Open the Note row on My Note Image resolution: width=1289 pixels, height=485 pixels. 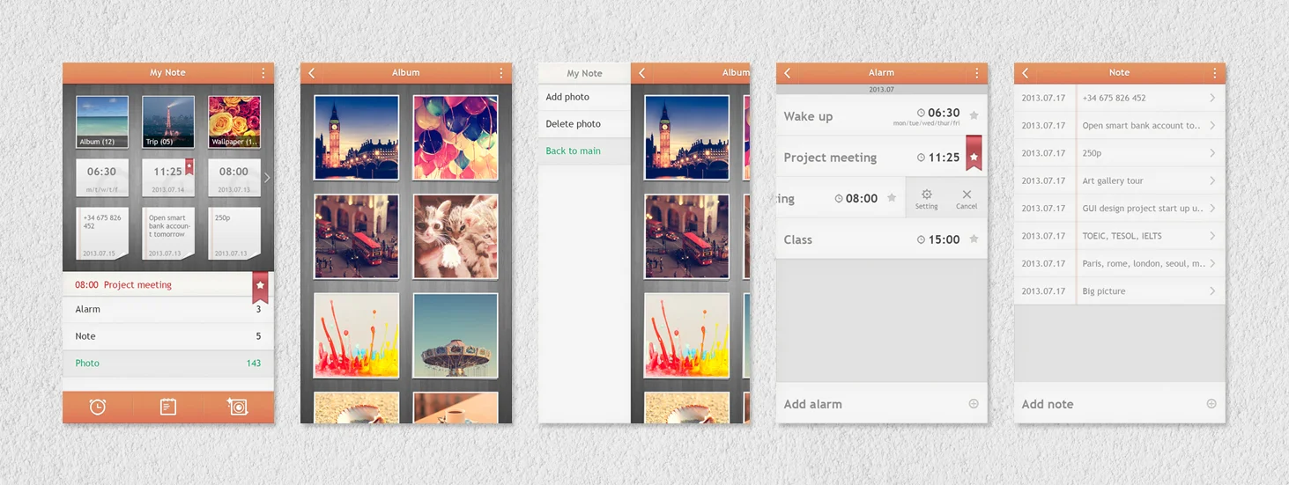click(168, 336)
